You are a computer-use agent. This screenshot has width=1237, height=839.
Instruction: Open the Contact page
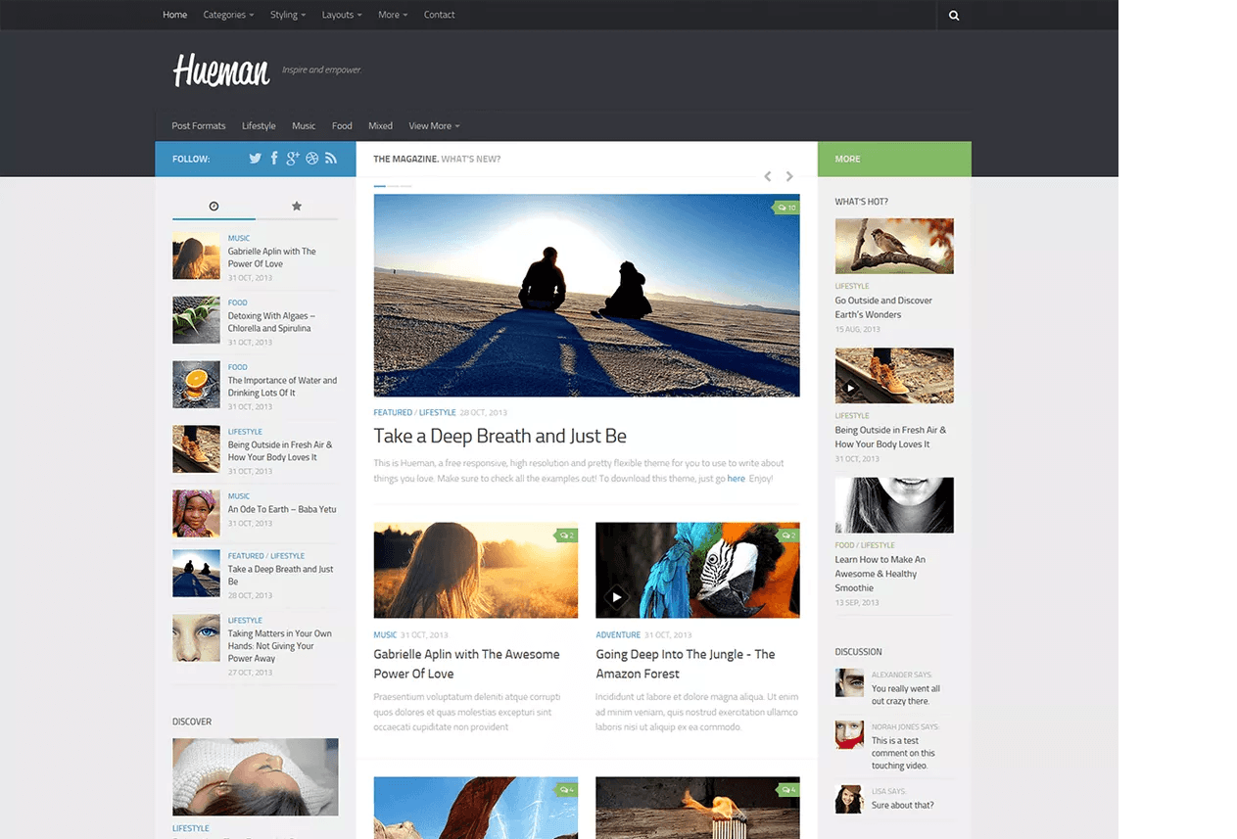pyautogui.click(x=439, y=15)
